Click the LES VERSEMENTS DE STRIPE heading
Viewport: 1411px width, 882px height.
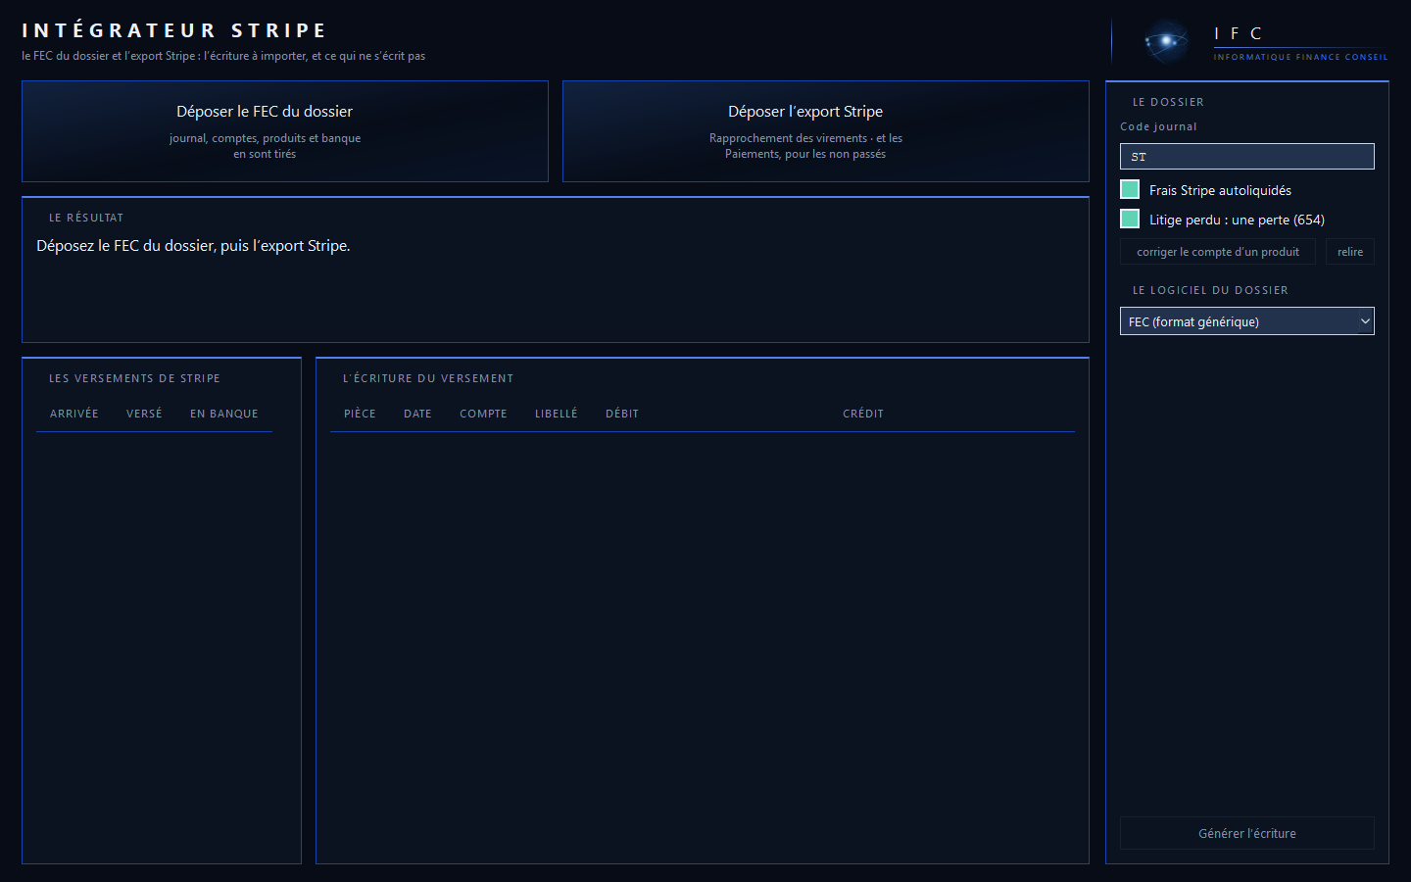134,378
